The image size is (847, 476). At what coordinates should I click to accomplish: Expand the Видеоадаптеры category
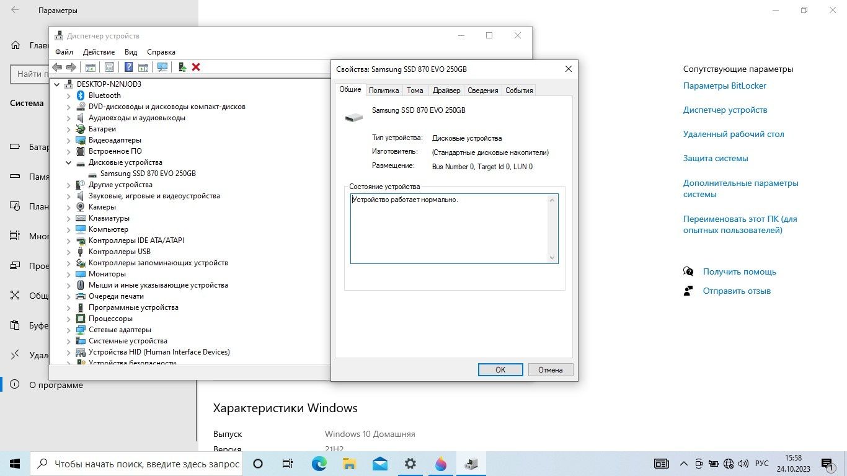[69, 140]
